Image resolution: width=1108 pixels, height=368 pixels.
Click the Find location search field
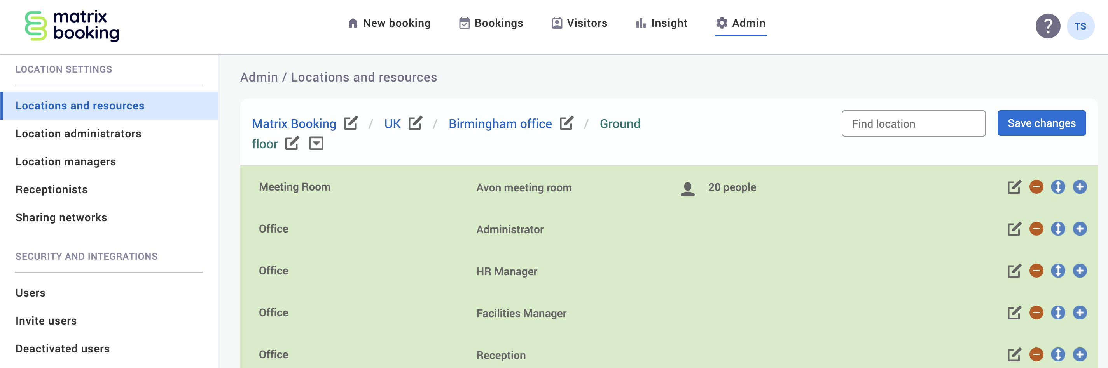pos(913,124)
